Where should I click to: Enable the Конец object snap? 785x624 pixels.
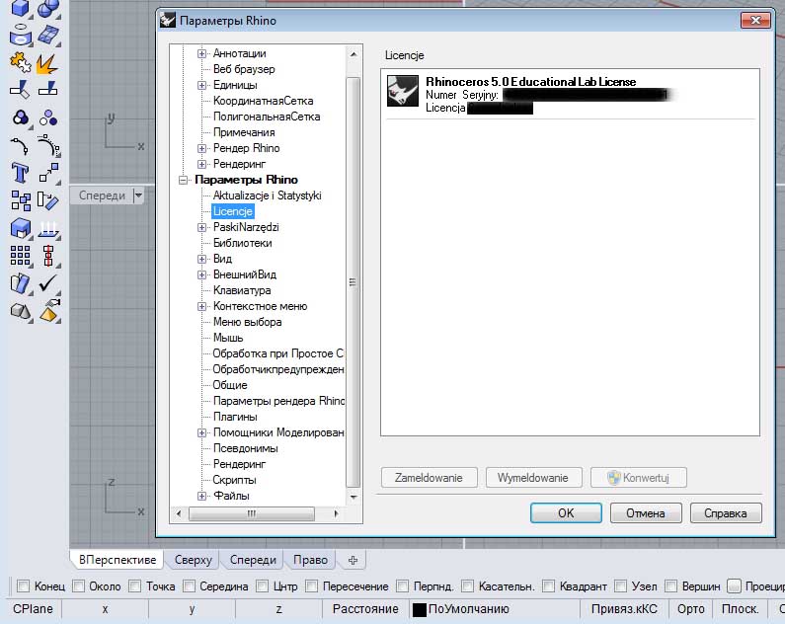(x=23, y=585)
